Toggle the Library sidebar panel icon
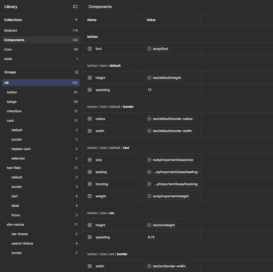The image size is (273, 272). click(x=75, y=6)
